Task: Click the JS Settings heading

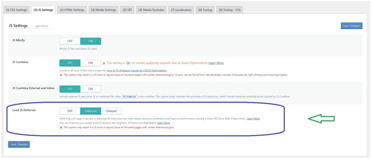Action: click(x=18, y=26)
